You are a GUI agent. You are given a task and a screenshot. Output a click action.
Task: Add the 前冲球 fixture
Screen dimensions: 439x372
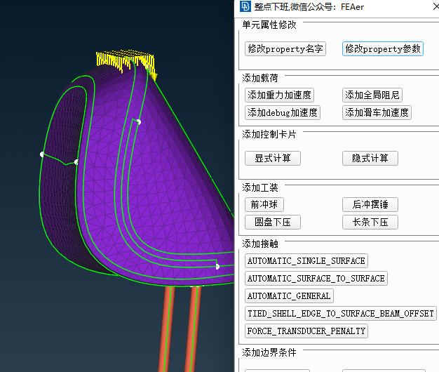264,204
